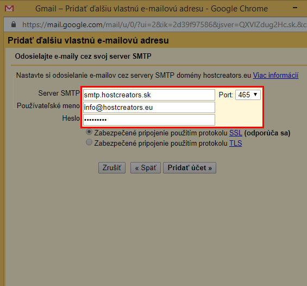Image resolution: width=307 pixels, height=286 pixels.
Task: Click the Zrušiť button
Action: (112, 167)
